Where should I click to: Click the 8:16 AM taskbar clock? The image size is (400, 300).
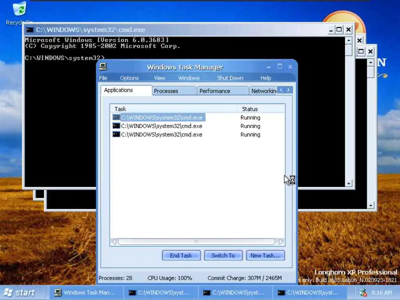pos(381,293)
